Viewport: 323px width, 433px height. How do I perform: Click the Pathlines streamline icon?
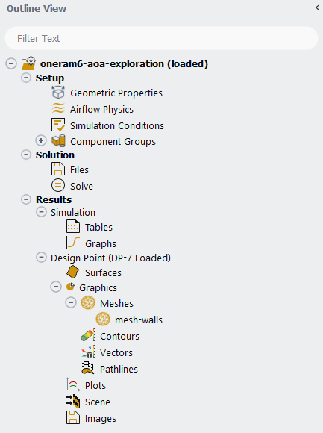pyautogui.click(x=88, y=368)
